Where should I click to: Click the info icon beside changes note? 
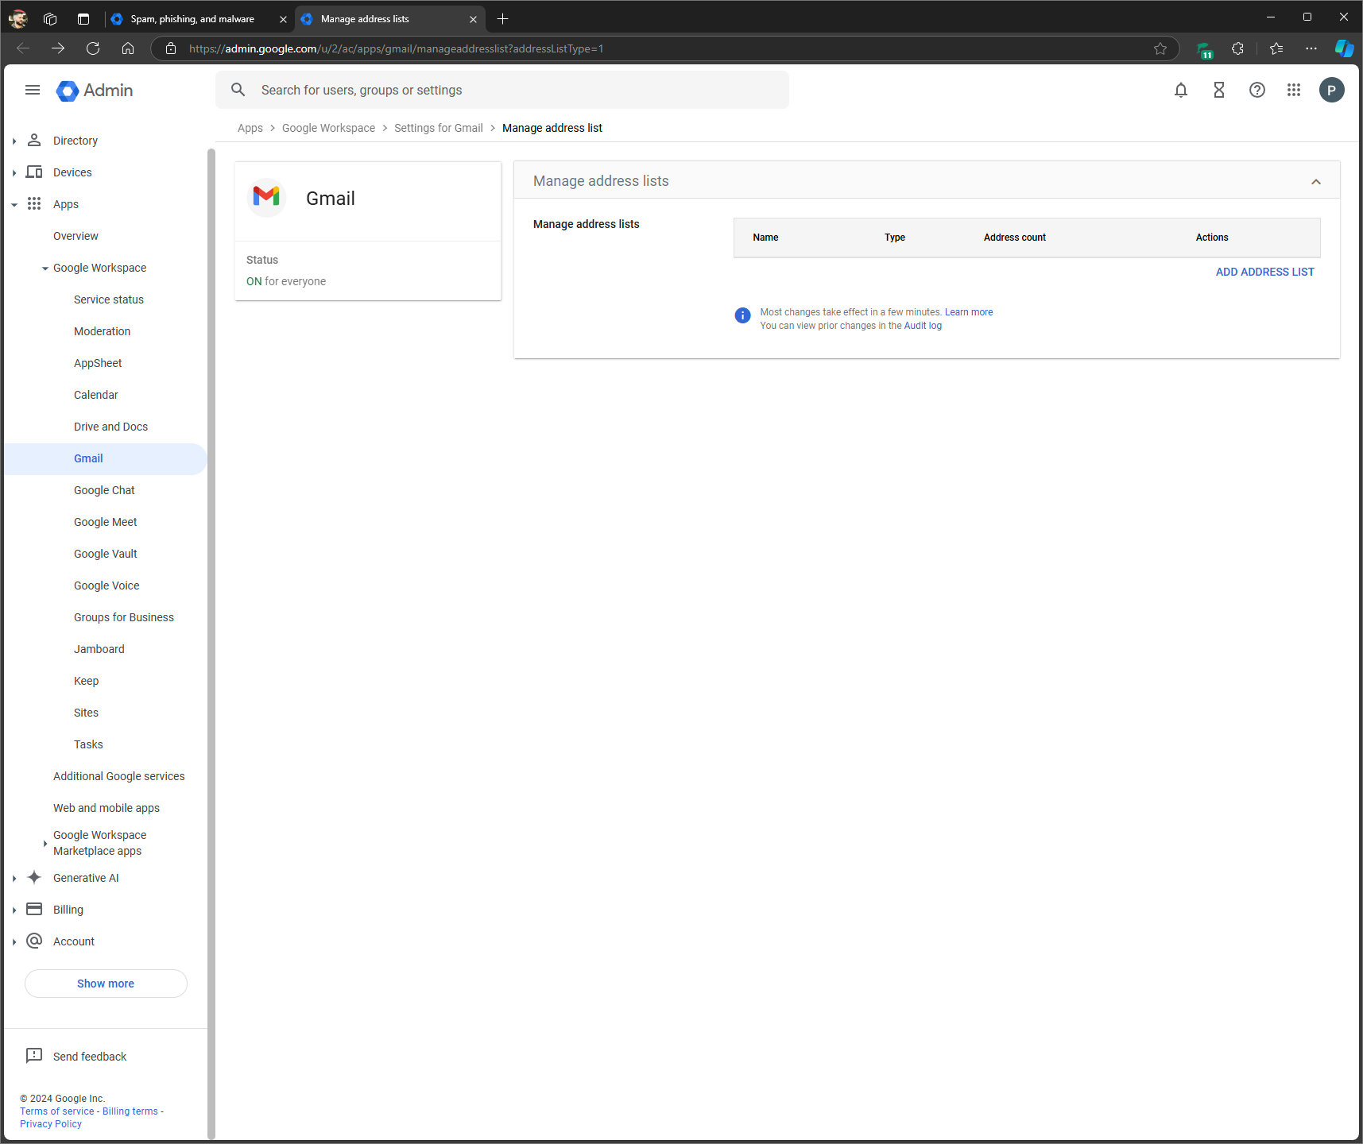pyautogui.click(x=742, y=315)
